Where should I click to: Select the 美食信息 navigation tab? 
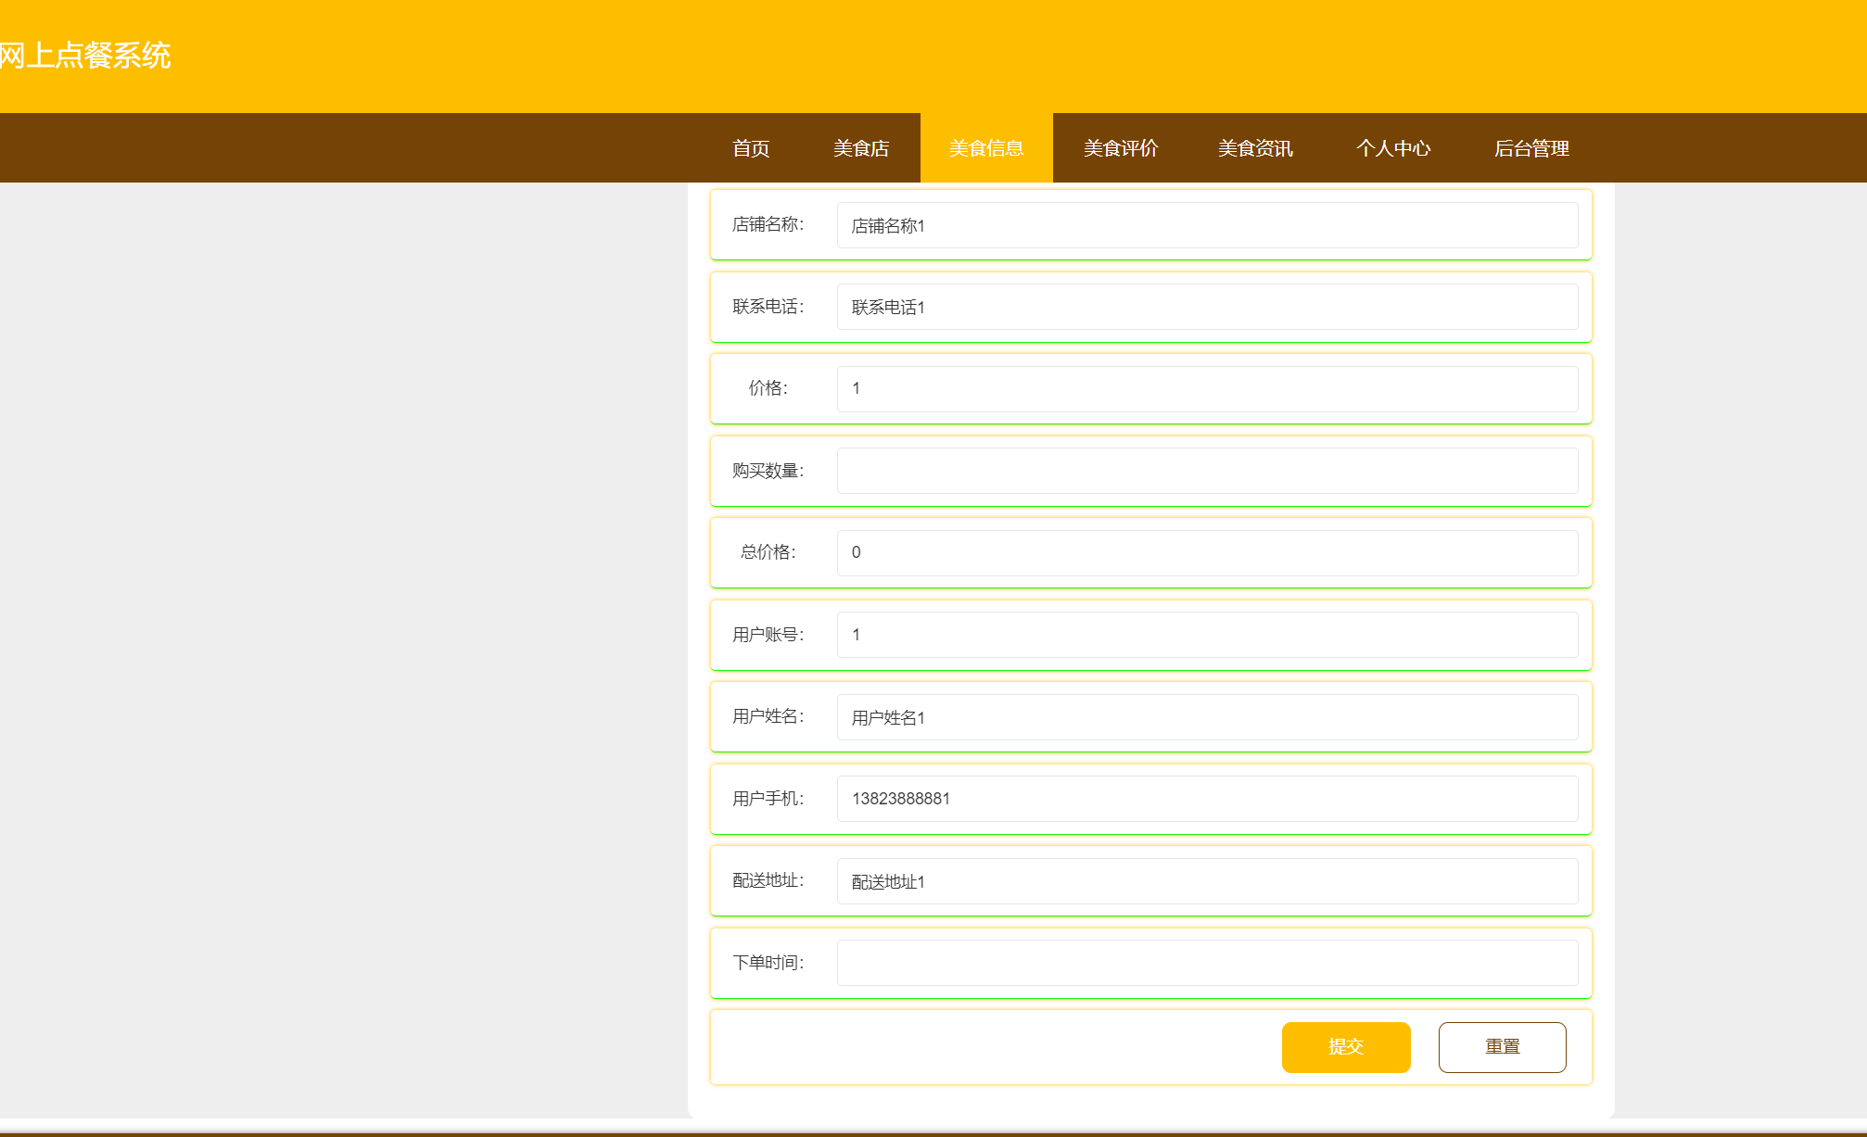(x=985, y=148)
